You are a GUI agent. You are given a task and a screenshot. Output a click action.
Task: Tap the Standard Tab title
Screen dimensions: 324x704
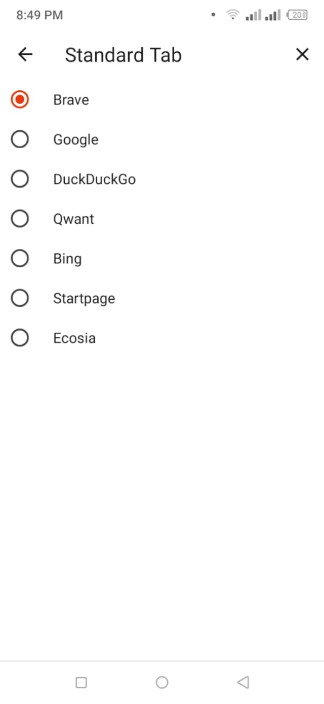(123, 54)
